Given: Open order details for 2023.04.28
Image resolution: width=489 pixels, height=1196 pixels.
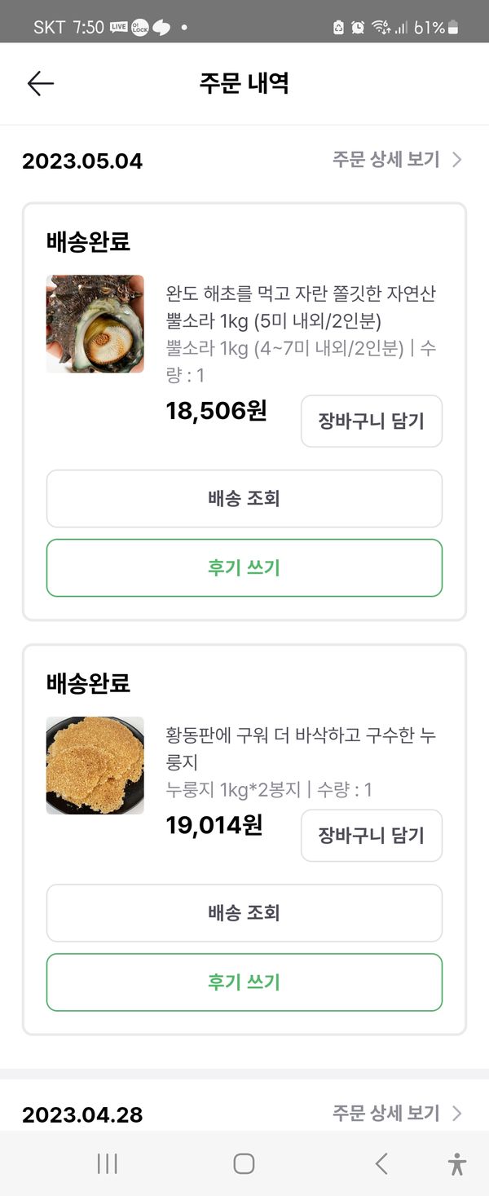Looking at the screenshot, I should (386, 1113).
